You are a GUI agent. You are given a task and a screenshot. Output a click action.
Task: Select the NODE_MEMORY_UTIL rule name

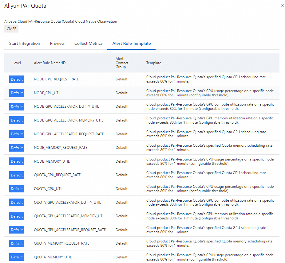coord(52,161)
